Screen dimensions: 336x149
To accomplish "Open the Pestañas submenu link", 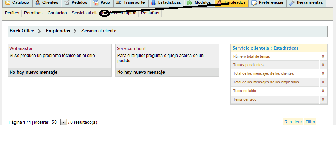I will [150, 13].
